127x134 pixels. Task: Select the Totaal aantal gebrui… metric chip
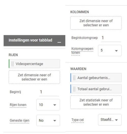pos(96,89)
